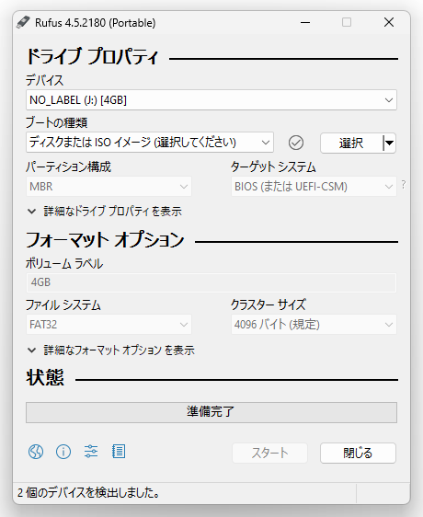Open the 選択 button's split arrow
This screenshot has width=423, height=517.
tap(389, 143)
